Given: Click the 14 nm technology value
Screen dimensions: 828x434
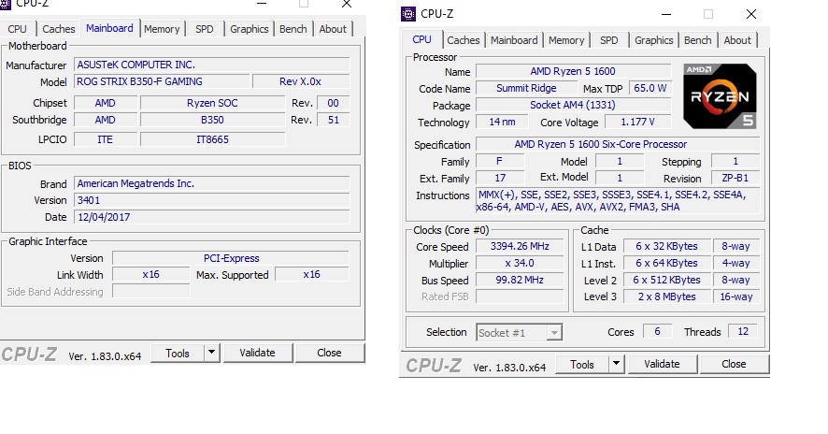Looking at the screenshot, I should (x=502, y=123).
